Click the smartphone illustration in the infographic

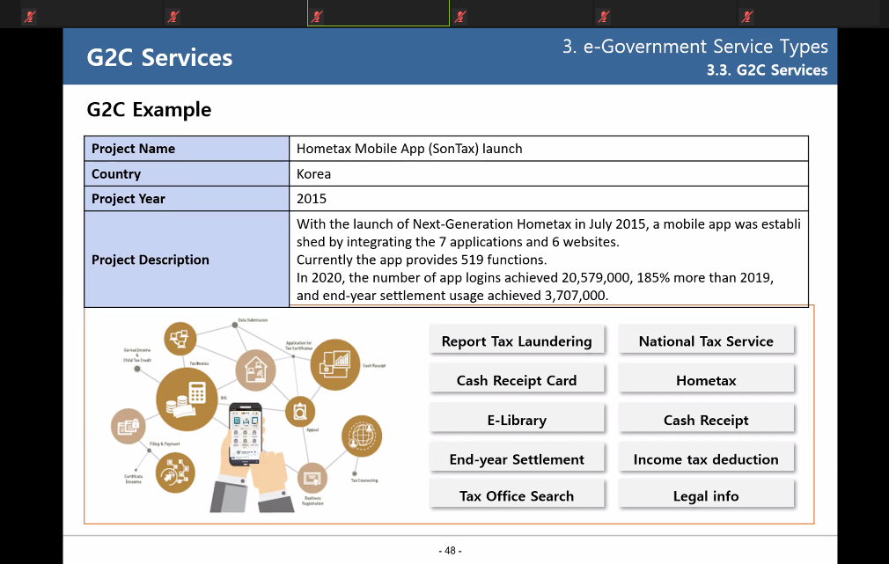pyautogui.click(x=246, y=434)
